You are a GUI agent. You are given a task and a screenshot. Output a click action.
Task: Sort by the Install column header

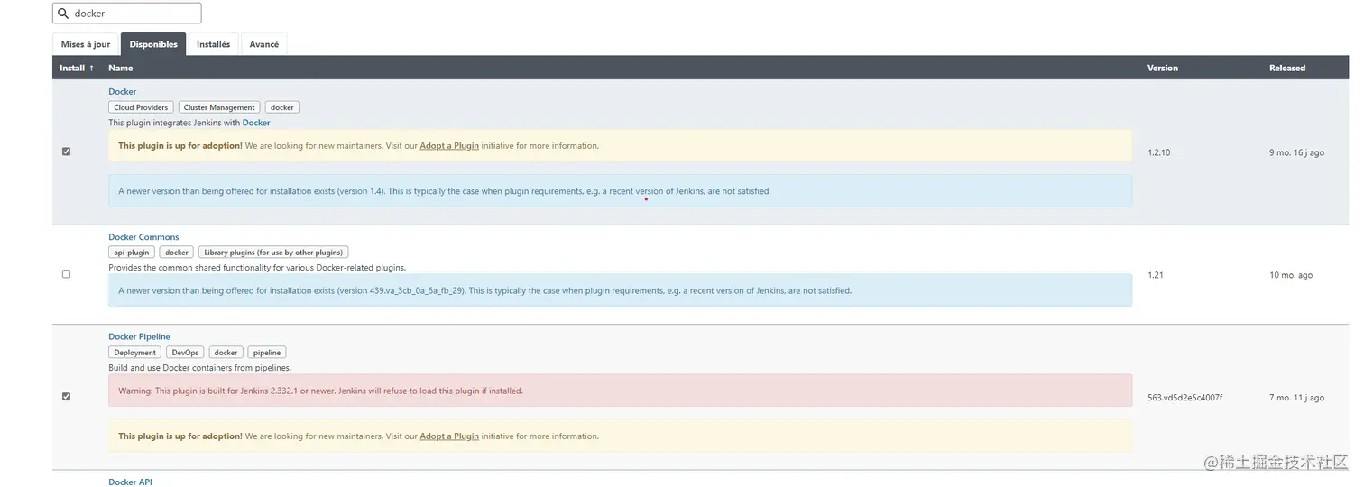77,68
